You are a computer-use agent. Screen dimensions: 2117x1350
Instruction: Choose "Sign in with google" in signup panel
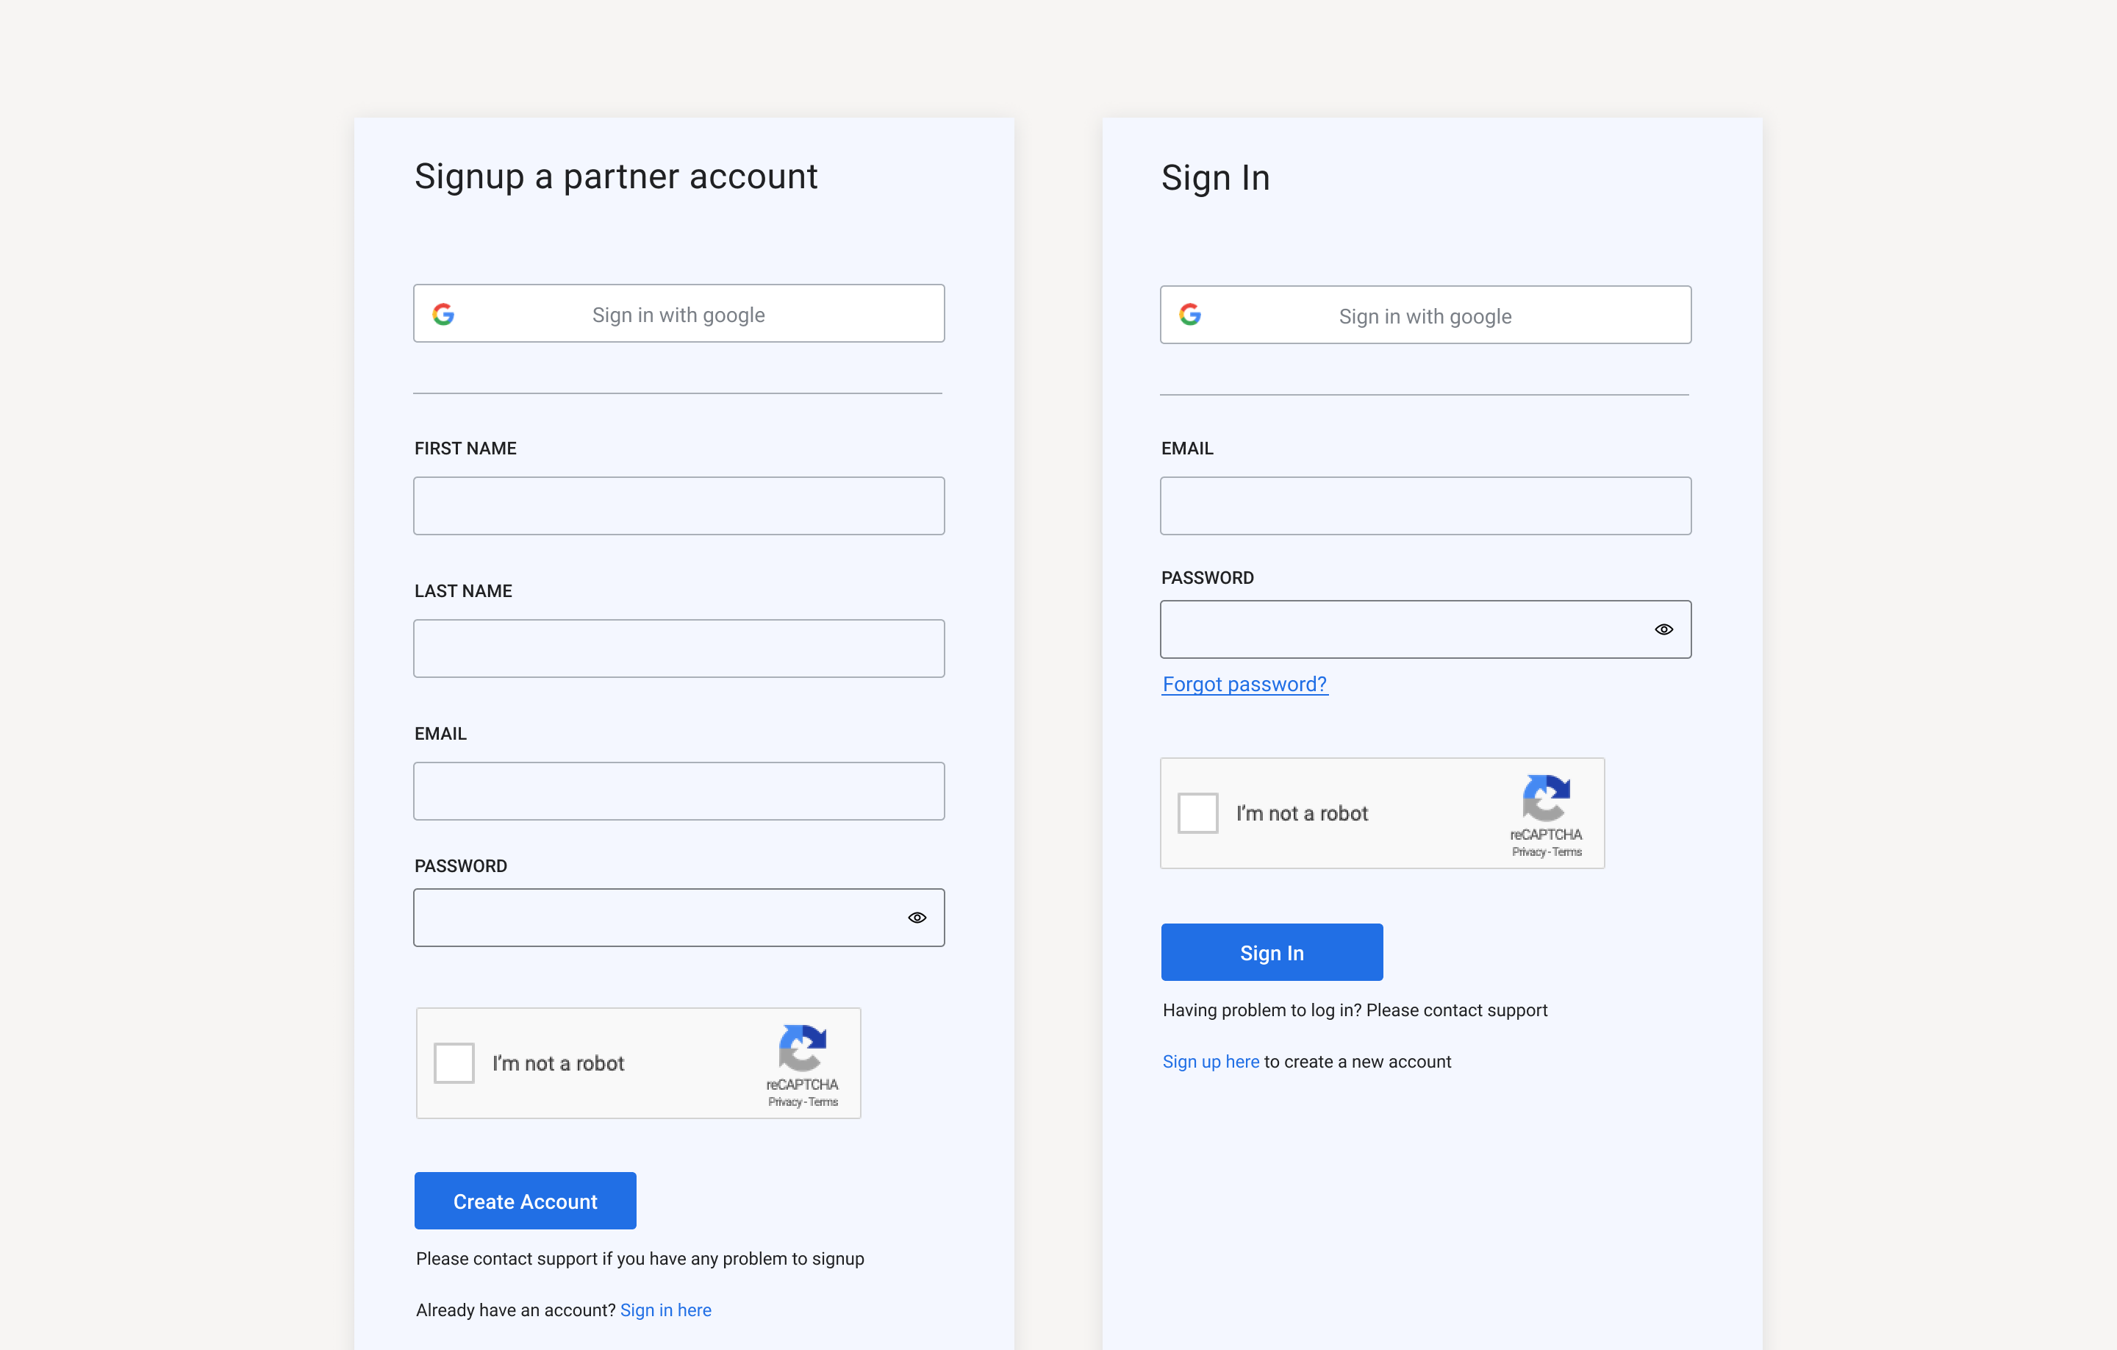point(678,314)
